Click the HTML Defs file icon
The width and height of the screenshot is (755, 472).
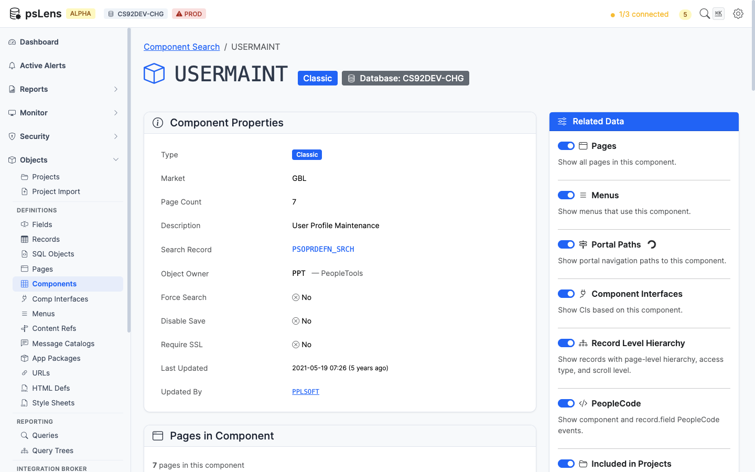pyautogui.click(x=25, y=388)
